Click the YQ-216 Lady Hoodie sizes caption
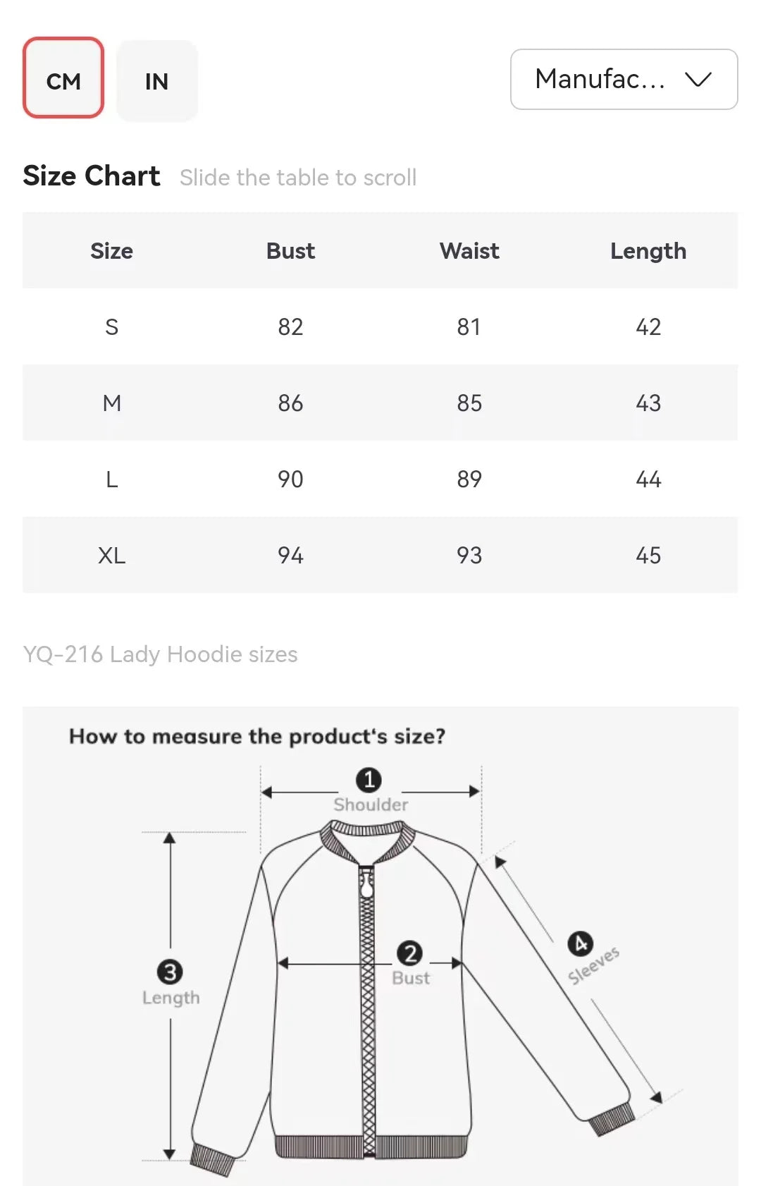Image resolution: width=761 pixels, height=1186 pixels. [161, 654]
